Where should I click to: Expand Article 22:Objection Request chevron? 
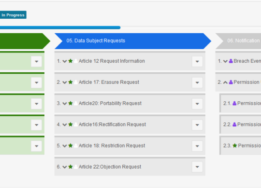[65, 167]
